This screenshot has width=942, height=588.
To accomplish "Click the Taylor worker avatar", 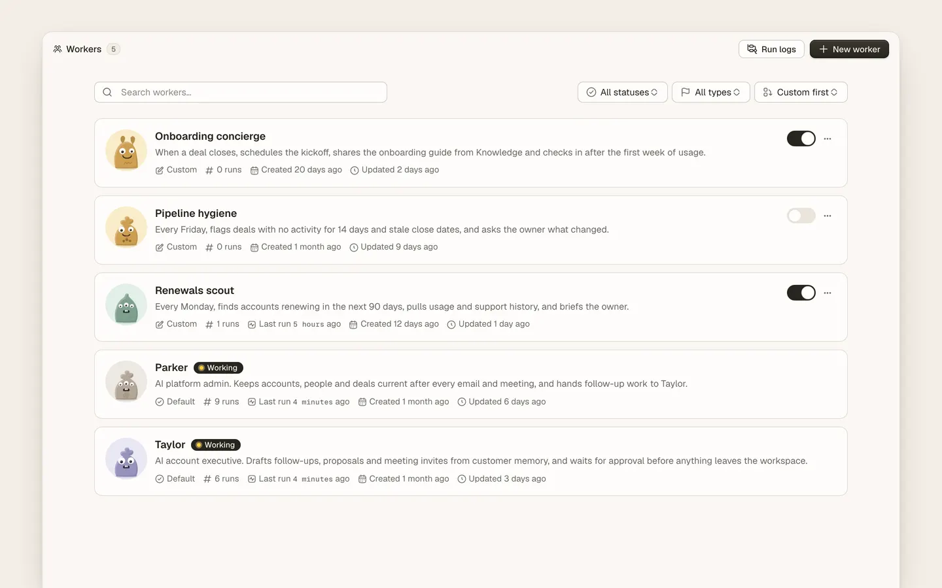I will pyautogui.click(x=126, y=459).
